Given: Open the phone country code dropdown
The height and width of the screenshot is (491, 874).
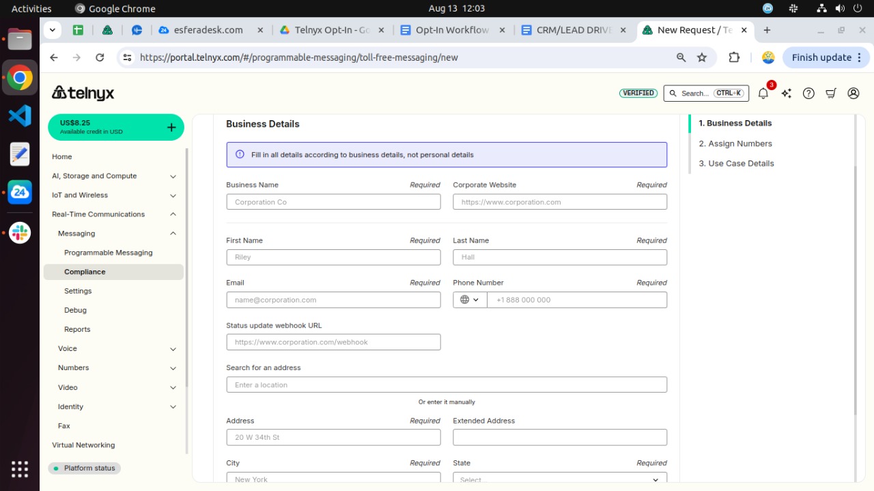Looking at the screenshot, I should pos(470,300).
